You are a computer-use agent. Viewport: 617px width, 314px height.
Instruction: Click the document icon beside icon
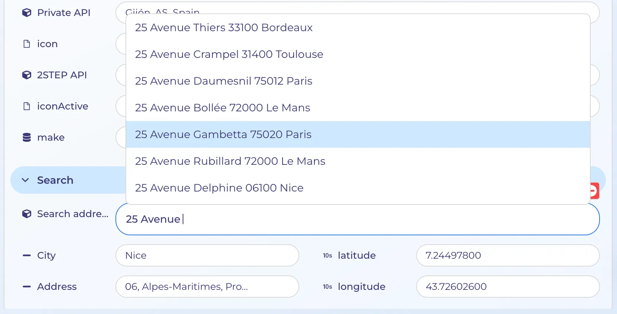[27, 44]
